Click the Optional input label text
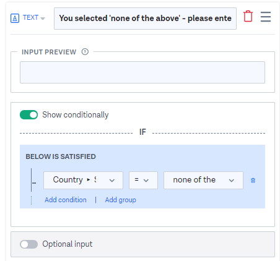 68,244
